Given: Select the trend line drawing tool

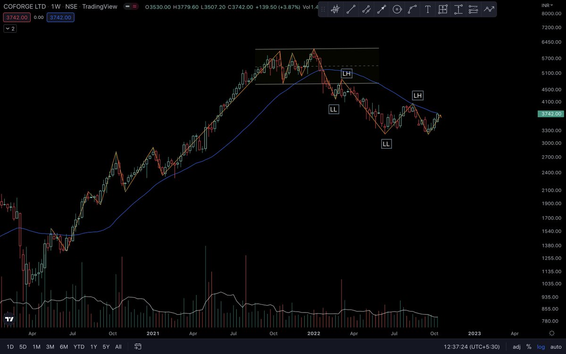Looking at the screenshot, I should coord(350,9).
